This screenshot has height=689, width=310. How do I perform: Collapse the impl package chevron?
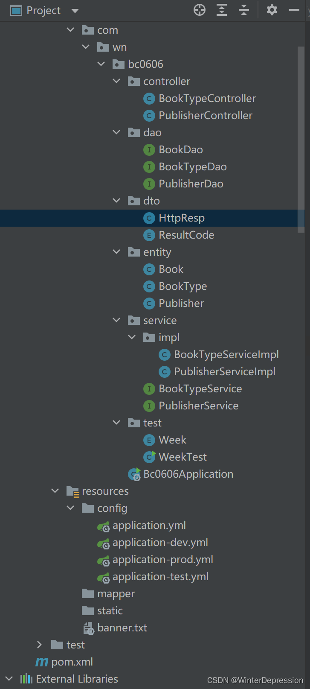pyautogui.click(x=132, y=337)
